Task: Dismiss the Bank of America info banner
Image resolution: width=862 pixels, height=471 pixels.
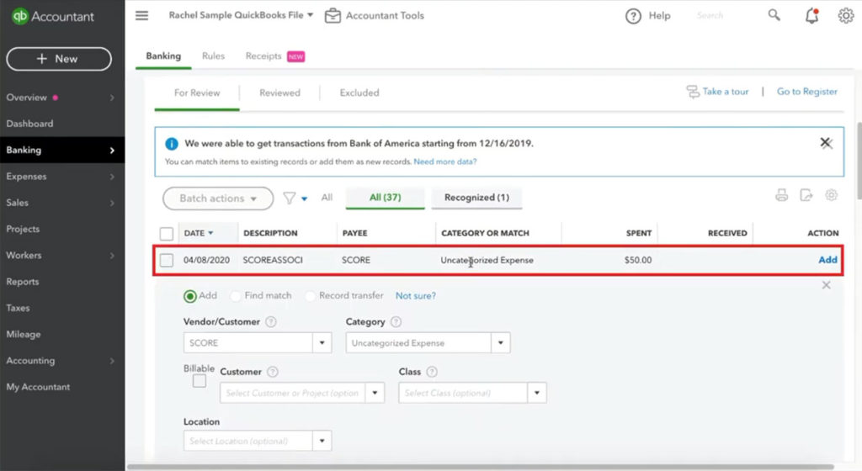Action: click(x=826, y=143)
